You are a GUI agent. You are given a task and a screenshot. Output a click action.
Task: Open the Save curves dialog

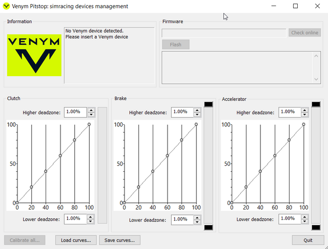pos(119,240)
